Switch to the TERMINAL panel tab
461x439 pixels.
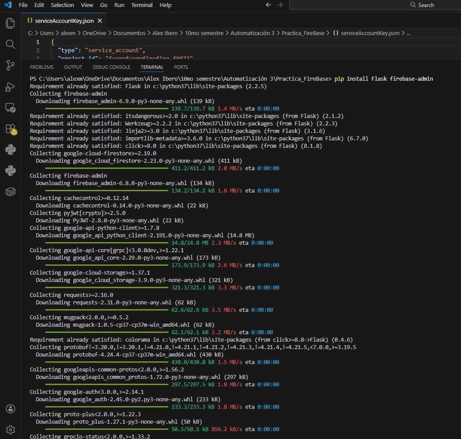pyautogui.click(x=152, y=67)
